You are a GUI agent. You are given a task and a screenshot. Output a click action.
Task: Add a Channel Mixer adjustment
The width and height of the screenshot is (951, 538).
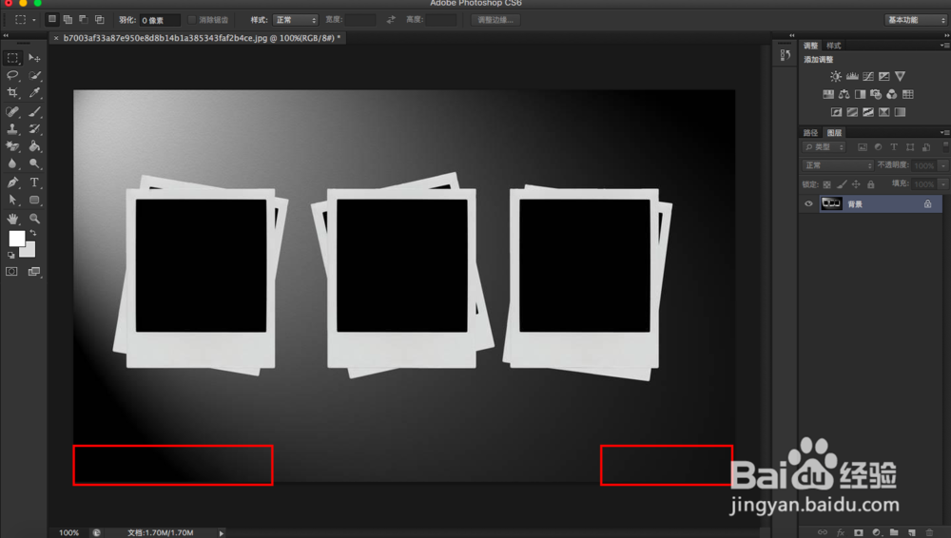point(892,94)
